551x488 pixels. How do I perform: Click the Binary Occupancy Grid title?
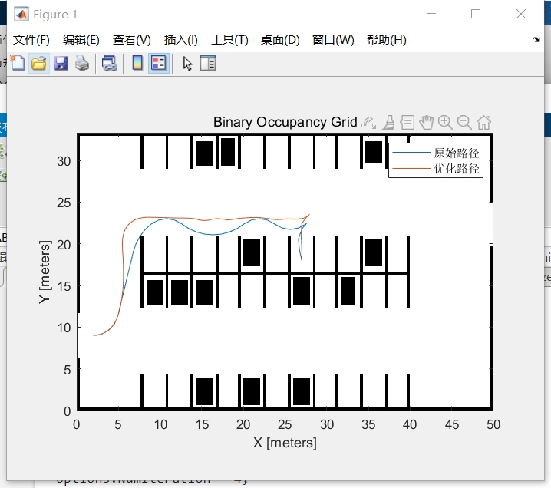[x=285, y=122]
